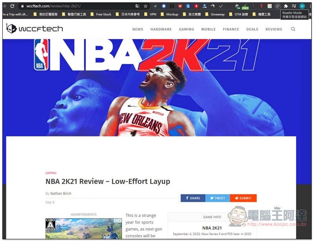The height and width of the screenshot is (242, 314).
Task: Open the puzzle-piece Extensions menu
Action: pyautogui.click(x=286, y=6)
